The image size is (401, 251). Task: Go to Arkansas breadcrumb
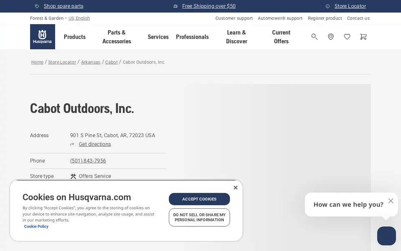91,62
